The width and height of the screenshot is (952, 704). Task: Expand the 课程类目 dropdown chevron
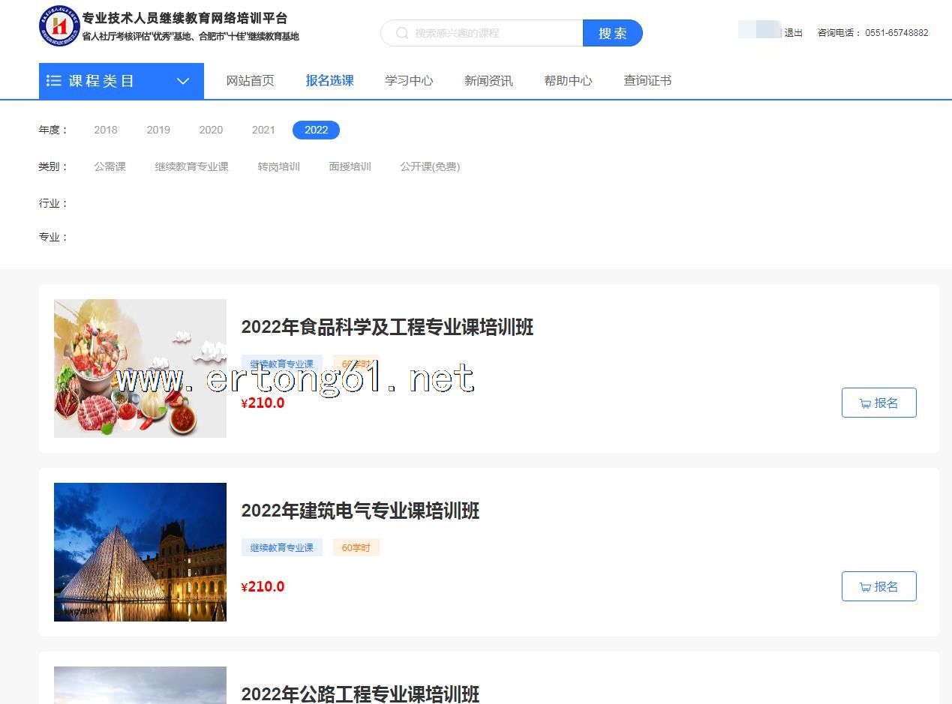pyautogui.click(x=183, y=81)
